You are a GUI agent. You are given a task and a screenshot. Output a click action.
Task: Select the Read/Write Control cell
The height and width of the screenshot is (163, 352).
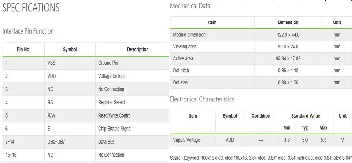pyautogui.click(x=115, y=116)
